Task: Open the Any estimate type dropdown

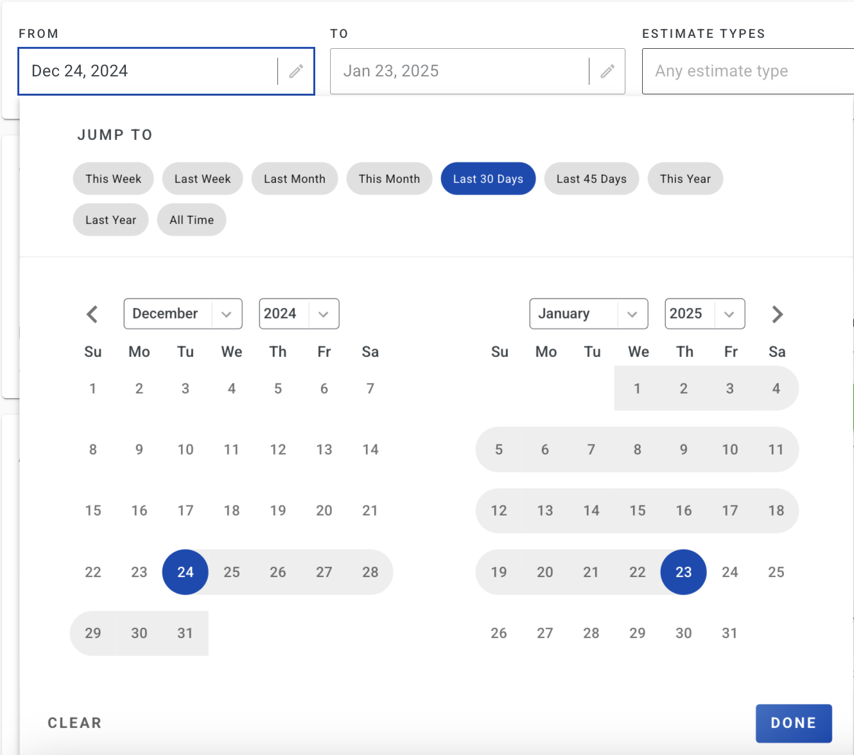Action: tap(748, 71)
